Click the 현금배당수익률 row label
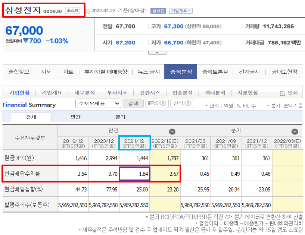The image size is (305, 235). pyautogui.click(x=22, y=174)
